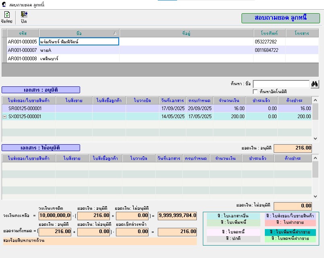Select the pink ใบฝากขาย color swatch
This screenshot has width=324, height=258.
point(290,222)
